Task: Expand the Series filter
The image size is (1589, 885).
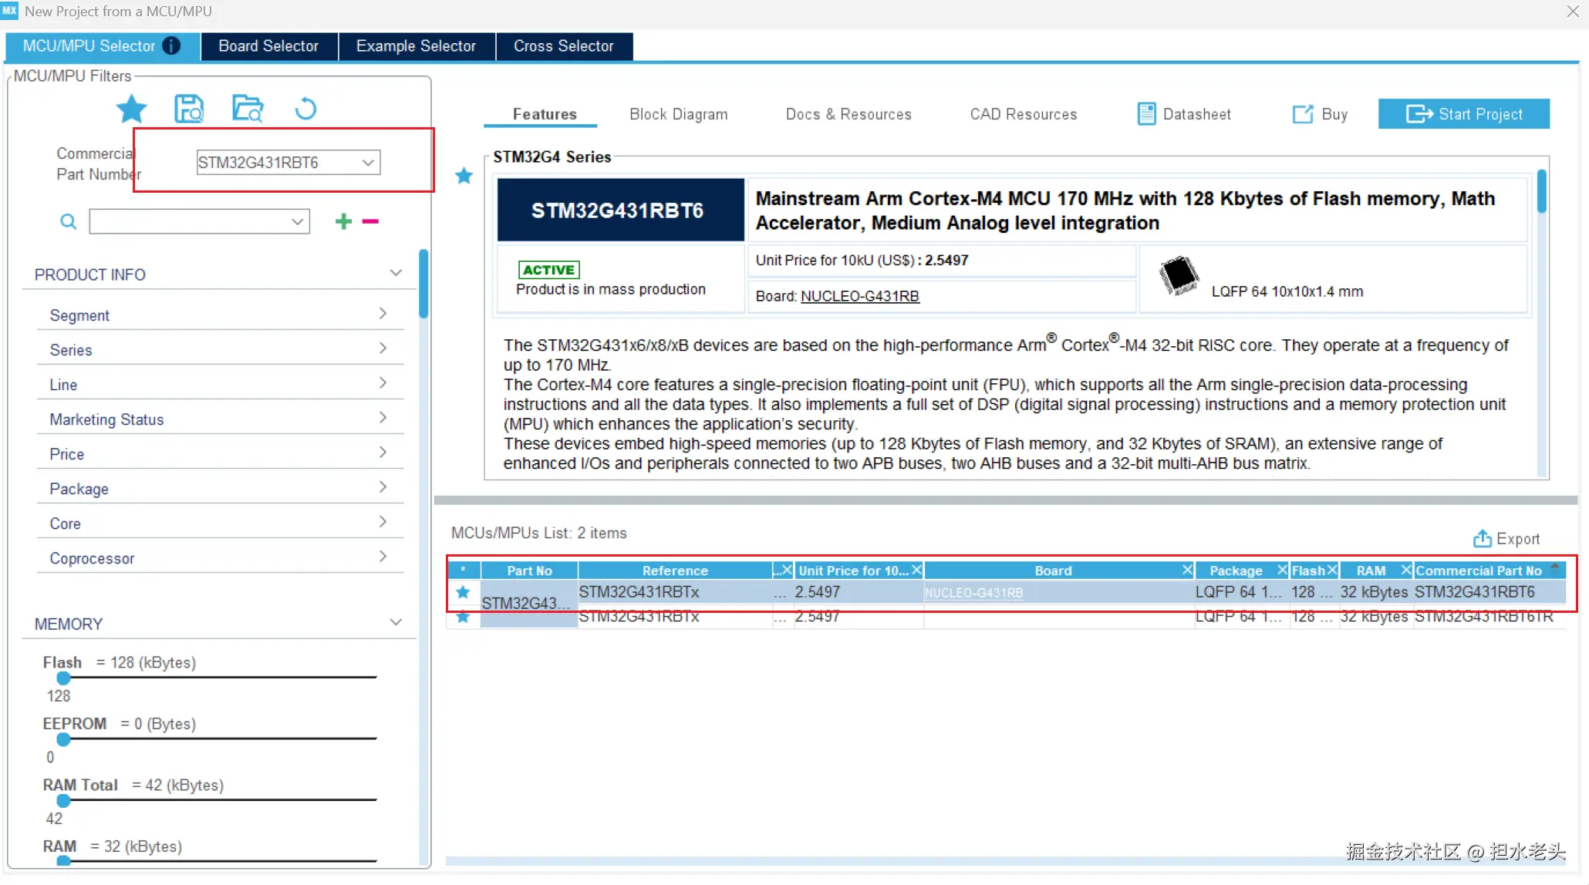Action: coord(383,348)
